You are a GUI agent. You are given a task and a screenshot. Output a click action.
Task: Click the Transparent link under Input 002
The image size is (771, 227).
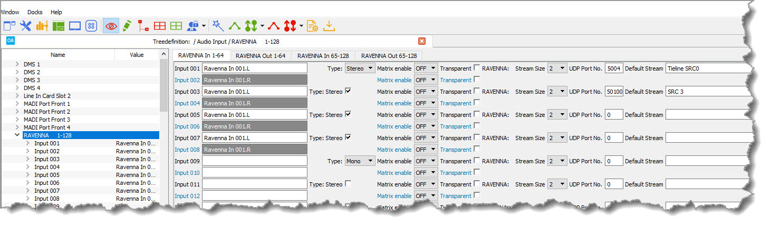pyautogui.click(x=456, y=80)
